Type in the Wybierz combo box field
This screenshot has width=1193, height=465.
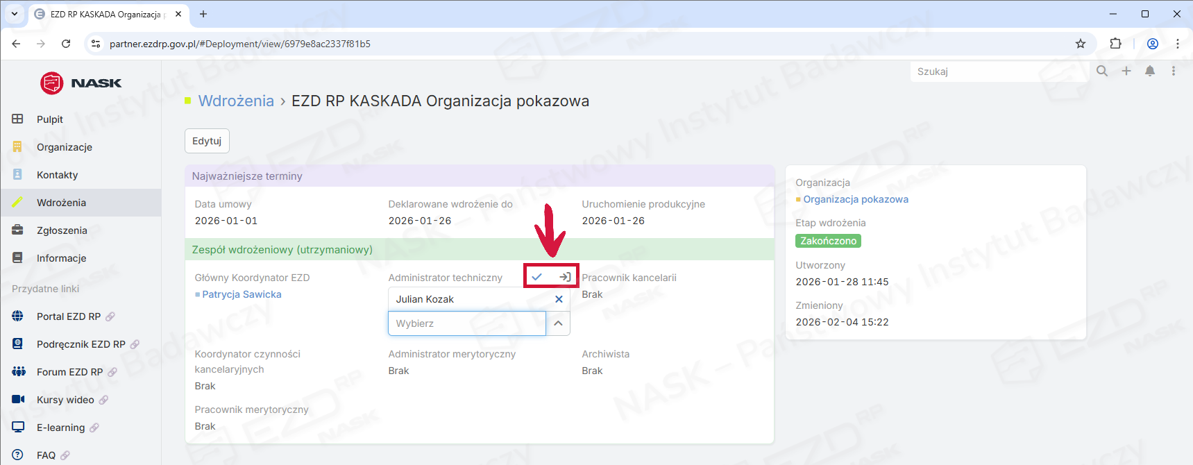tap(466, 323)
